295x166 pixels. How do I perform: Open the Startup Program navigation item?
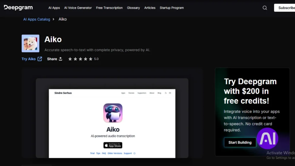(172, 8)
